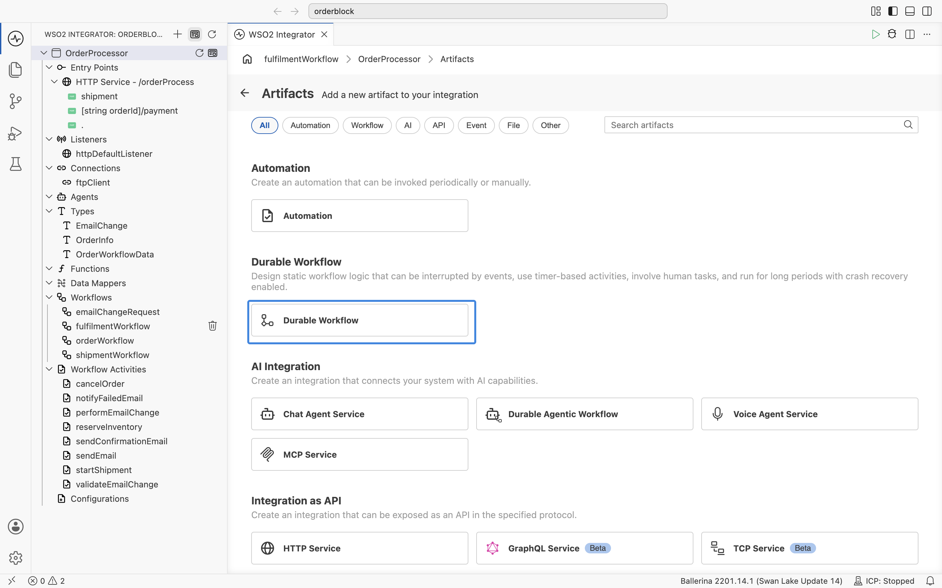This screenshot has height=588, width=942.
Task: Open WSO2 Integrator activity bar icon
Action: pos(16,39)
